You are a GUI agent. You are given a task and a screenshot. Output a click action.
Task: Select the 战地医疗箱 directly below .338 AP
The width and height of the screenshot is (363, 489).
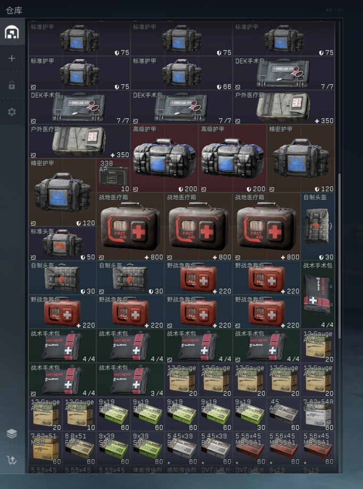130,226
